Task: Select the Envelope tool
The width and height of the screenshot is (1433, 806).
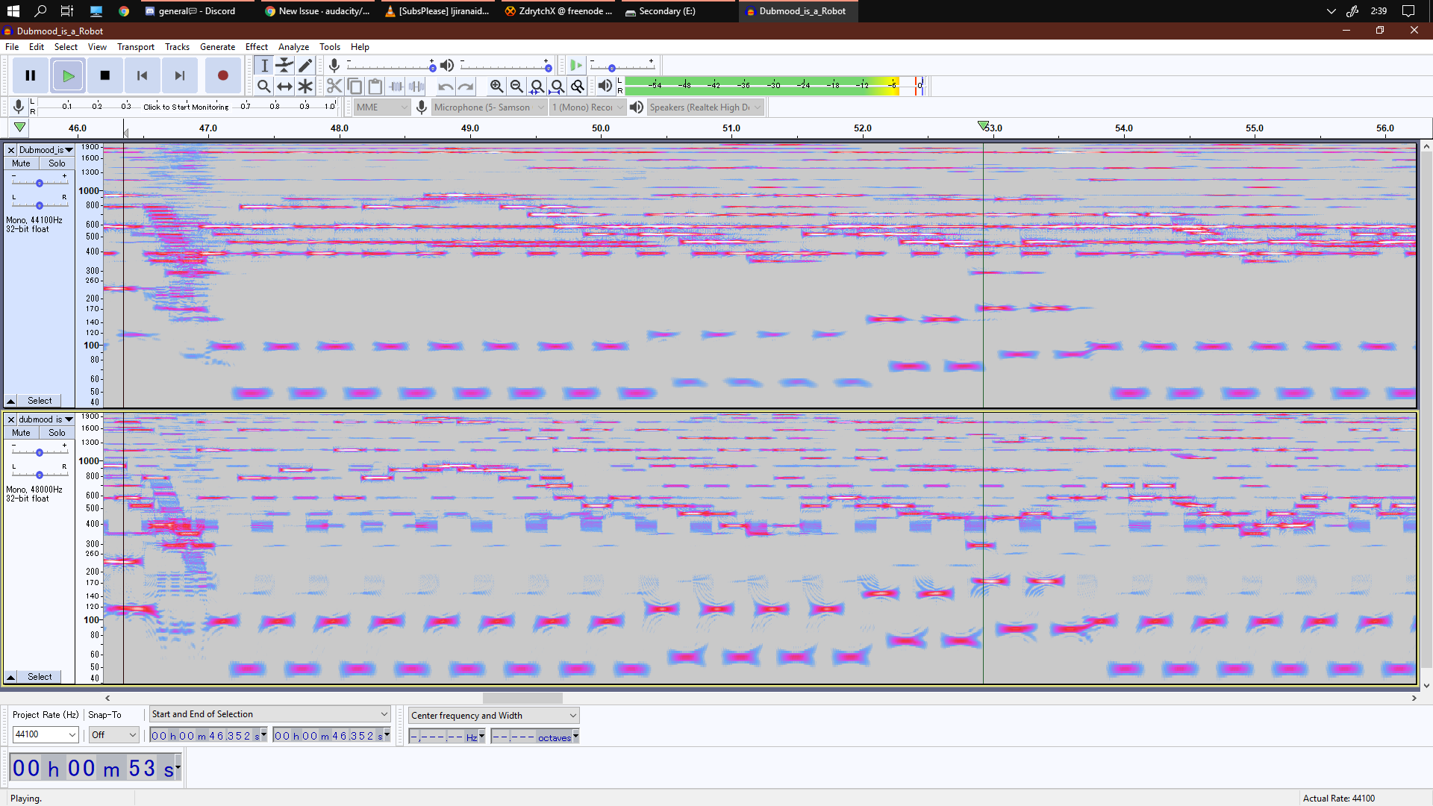Action: (284, 65)
